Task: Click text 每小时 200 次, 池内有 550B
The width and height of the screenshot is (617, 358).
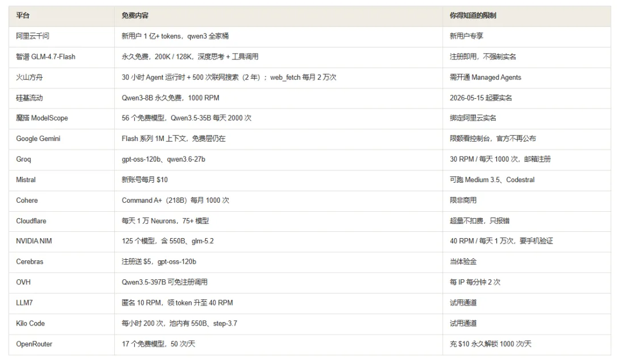Action: (165, 323)
